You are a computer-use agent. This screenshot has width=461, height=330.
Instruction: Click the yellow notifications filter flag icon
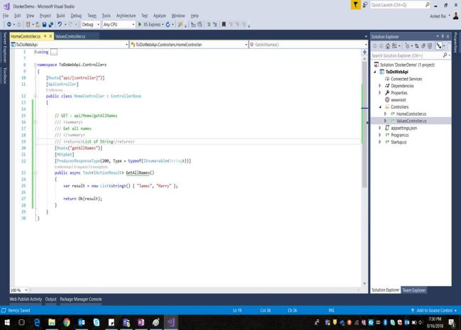tap(355, 5)
